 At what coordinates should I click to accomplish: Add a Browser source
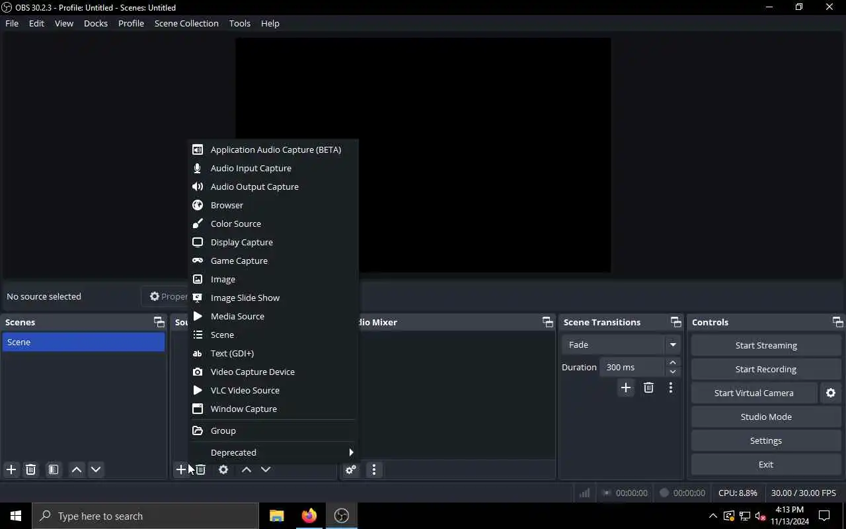click(x=273, y=205)
